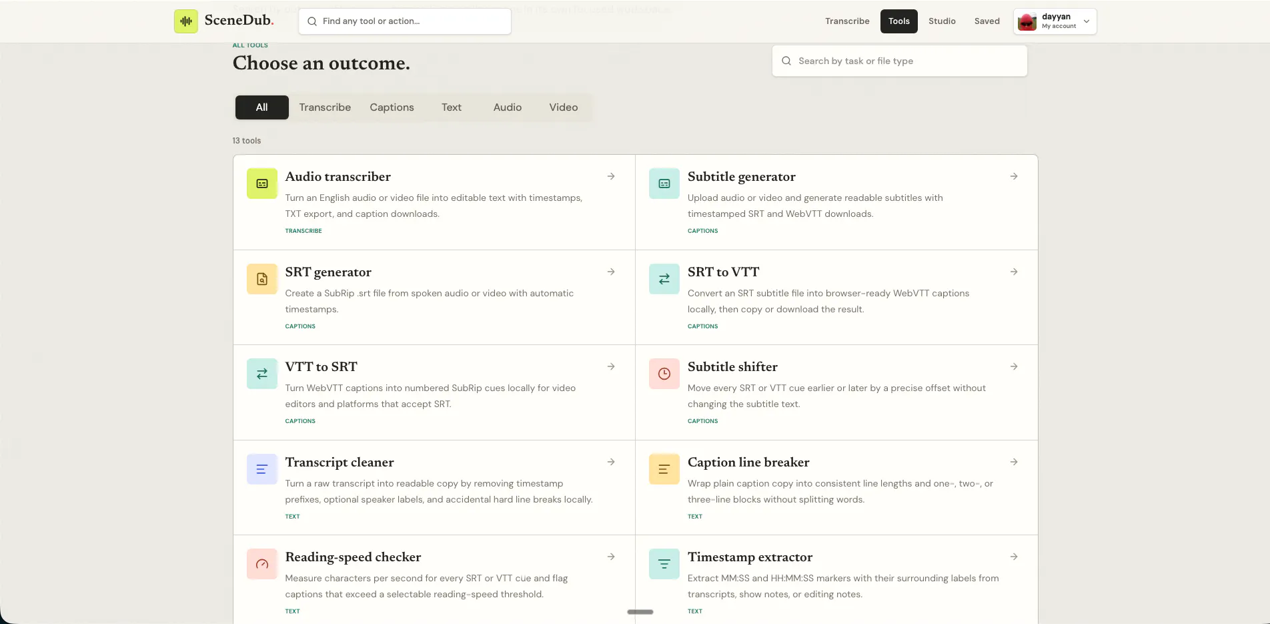Open VTT to SRT via its arrow
Image resolution: width=1270 pixels, height=624 pixels.
(x=611, y=366)
